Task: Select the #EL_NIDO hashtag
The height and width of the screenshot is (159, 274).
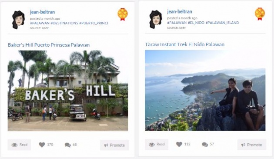Action: click(196, 23)
